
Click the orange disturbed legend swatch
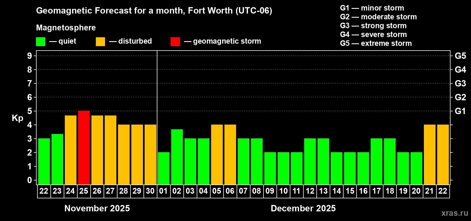[100, 41]
